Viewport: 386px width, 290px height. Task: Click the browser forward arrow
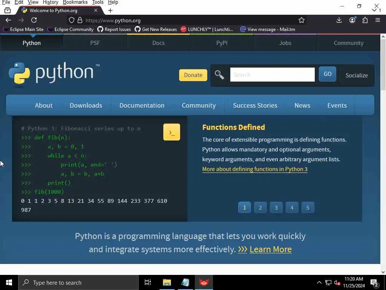[21, 20]
